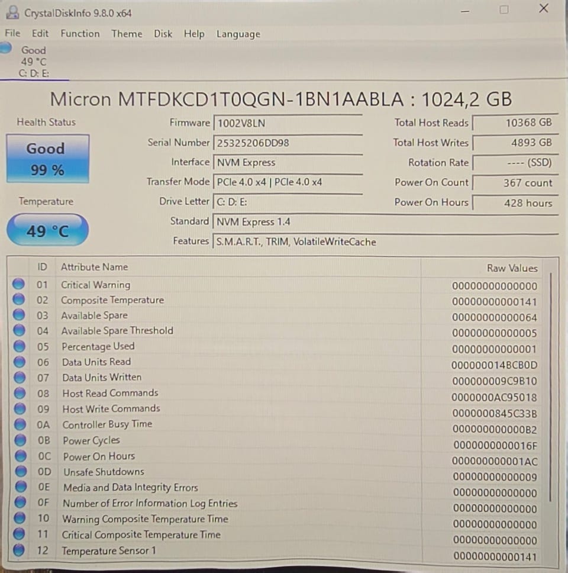
Task: Open the Edit menu
Action: click(x=40, y=34)
